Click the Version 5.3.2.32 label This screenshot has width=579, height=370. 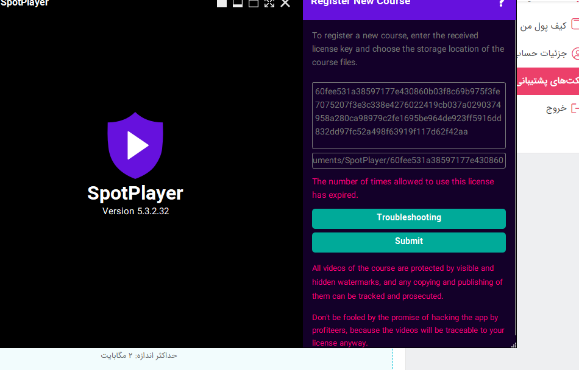pyautogui.click(x=135, y=211)
